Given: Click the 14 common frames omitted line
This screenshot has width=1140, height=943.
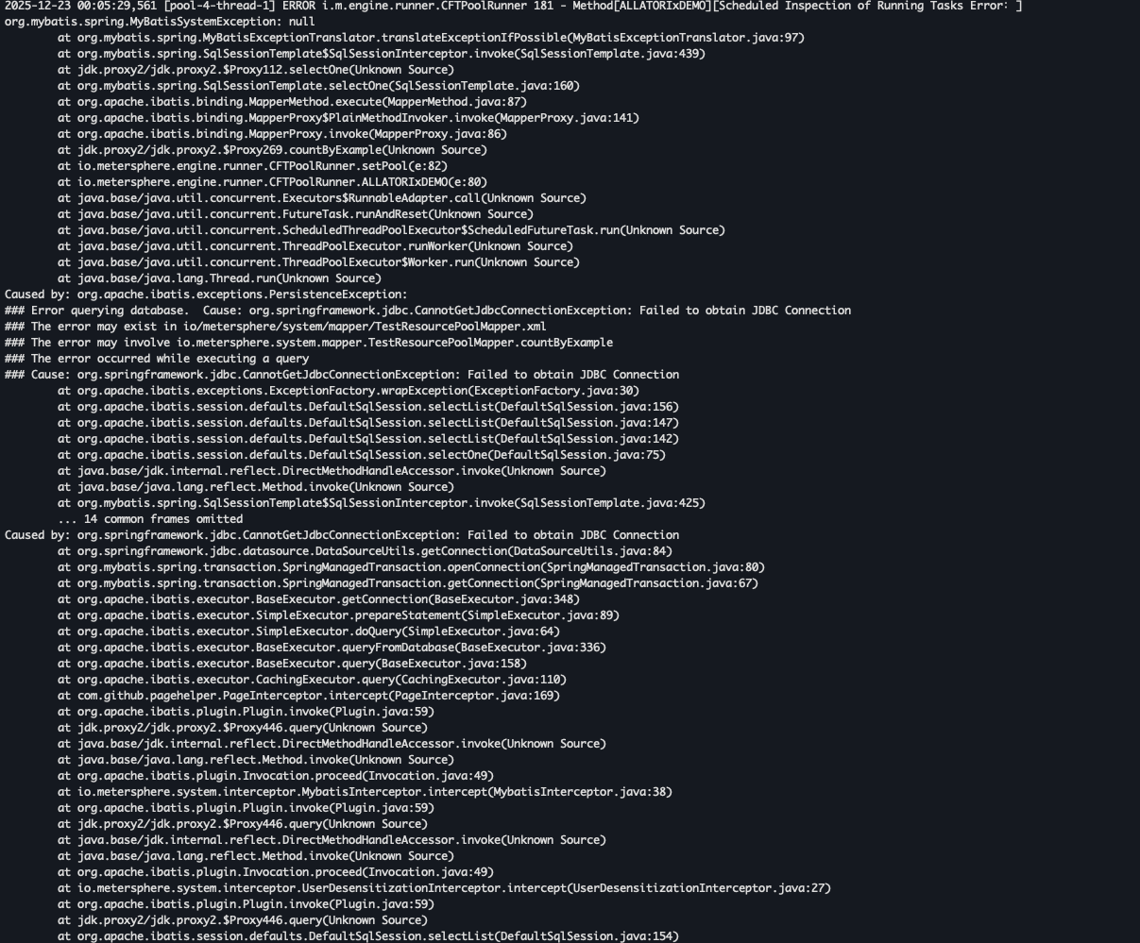Looking at the screenshot, I should [150, 519].
